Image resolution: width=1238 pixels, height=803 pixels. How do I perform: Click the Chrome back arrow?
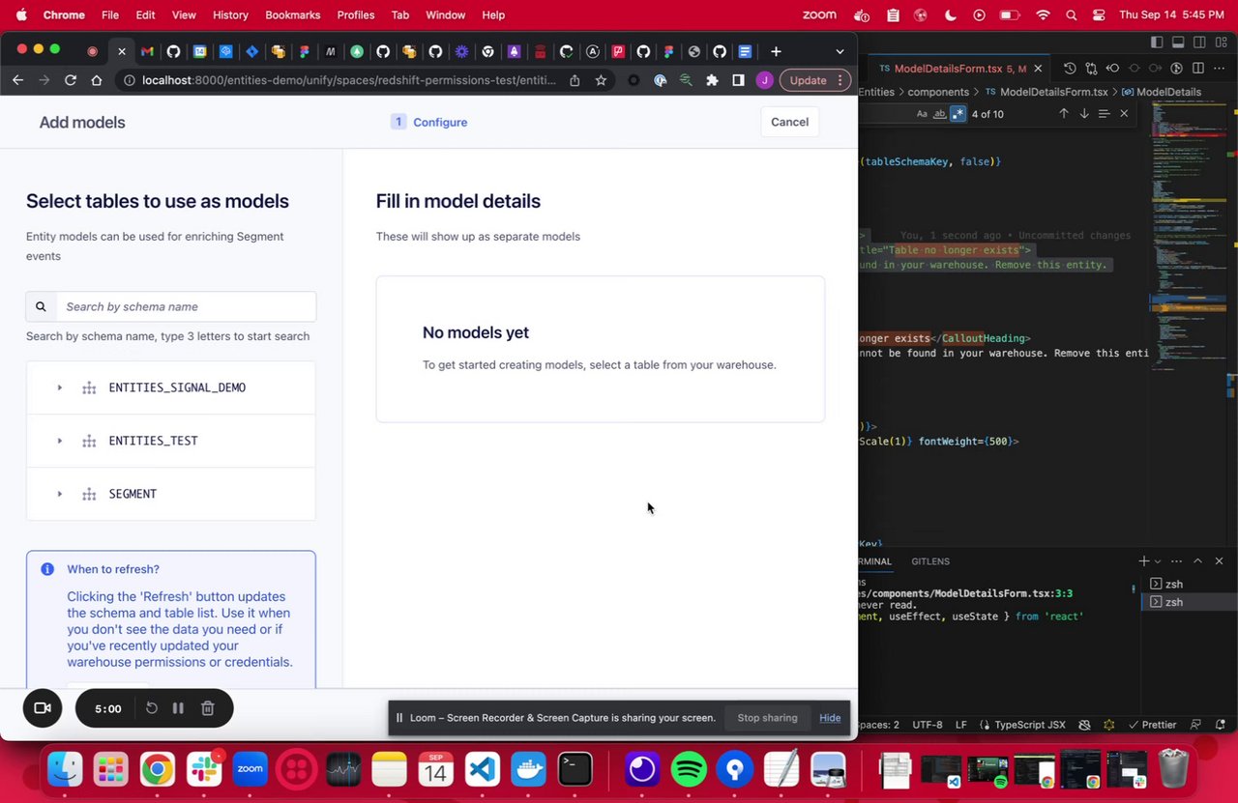tap(17, 80)
